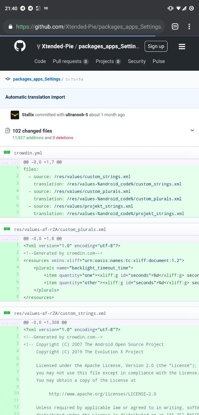Tap '0 deletions' text

click(x=63, y=138)
